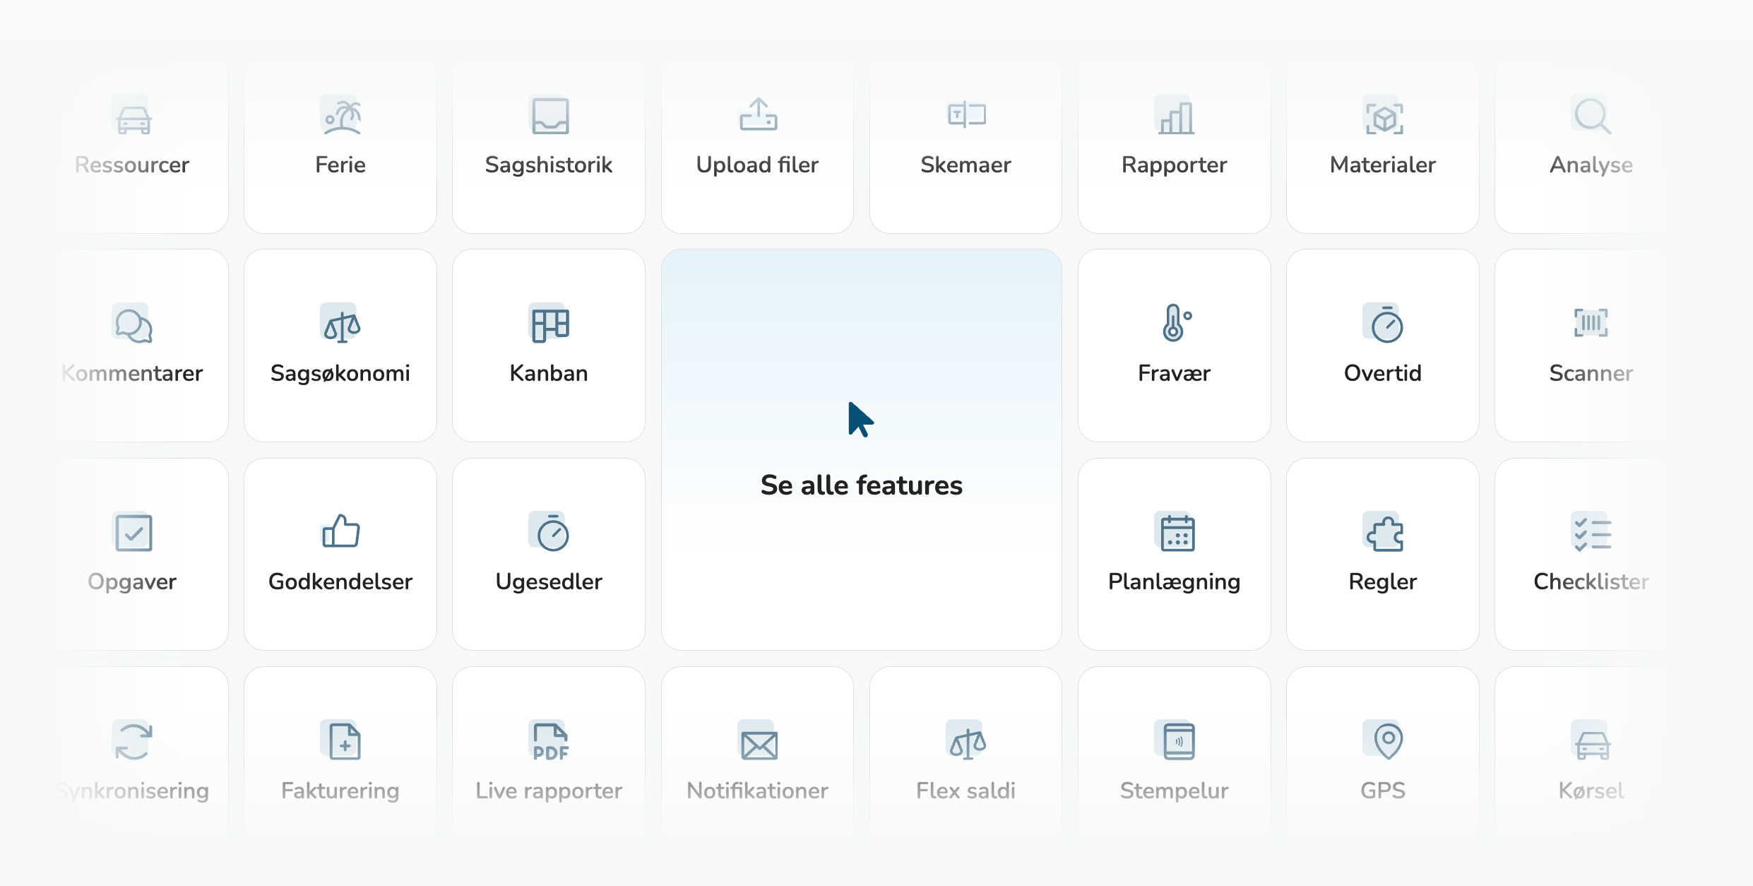Click the GPS location pin icon
Image resolution: width=1753 pixels, height=886 pixels.
pyautogui.click(x=1387, y=740)
